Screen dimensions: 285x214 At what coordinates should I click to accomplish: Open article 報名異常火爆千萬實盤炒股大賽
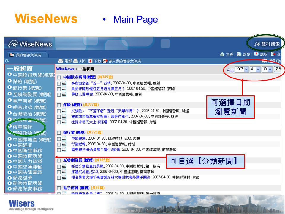click(x=111, y=177)
